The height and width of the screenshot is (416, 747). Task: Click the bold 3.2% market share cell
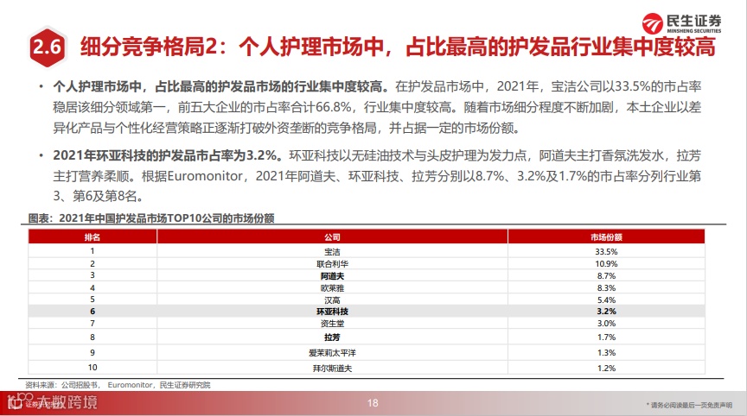pyautogui.click(x=606, y=312)
